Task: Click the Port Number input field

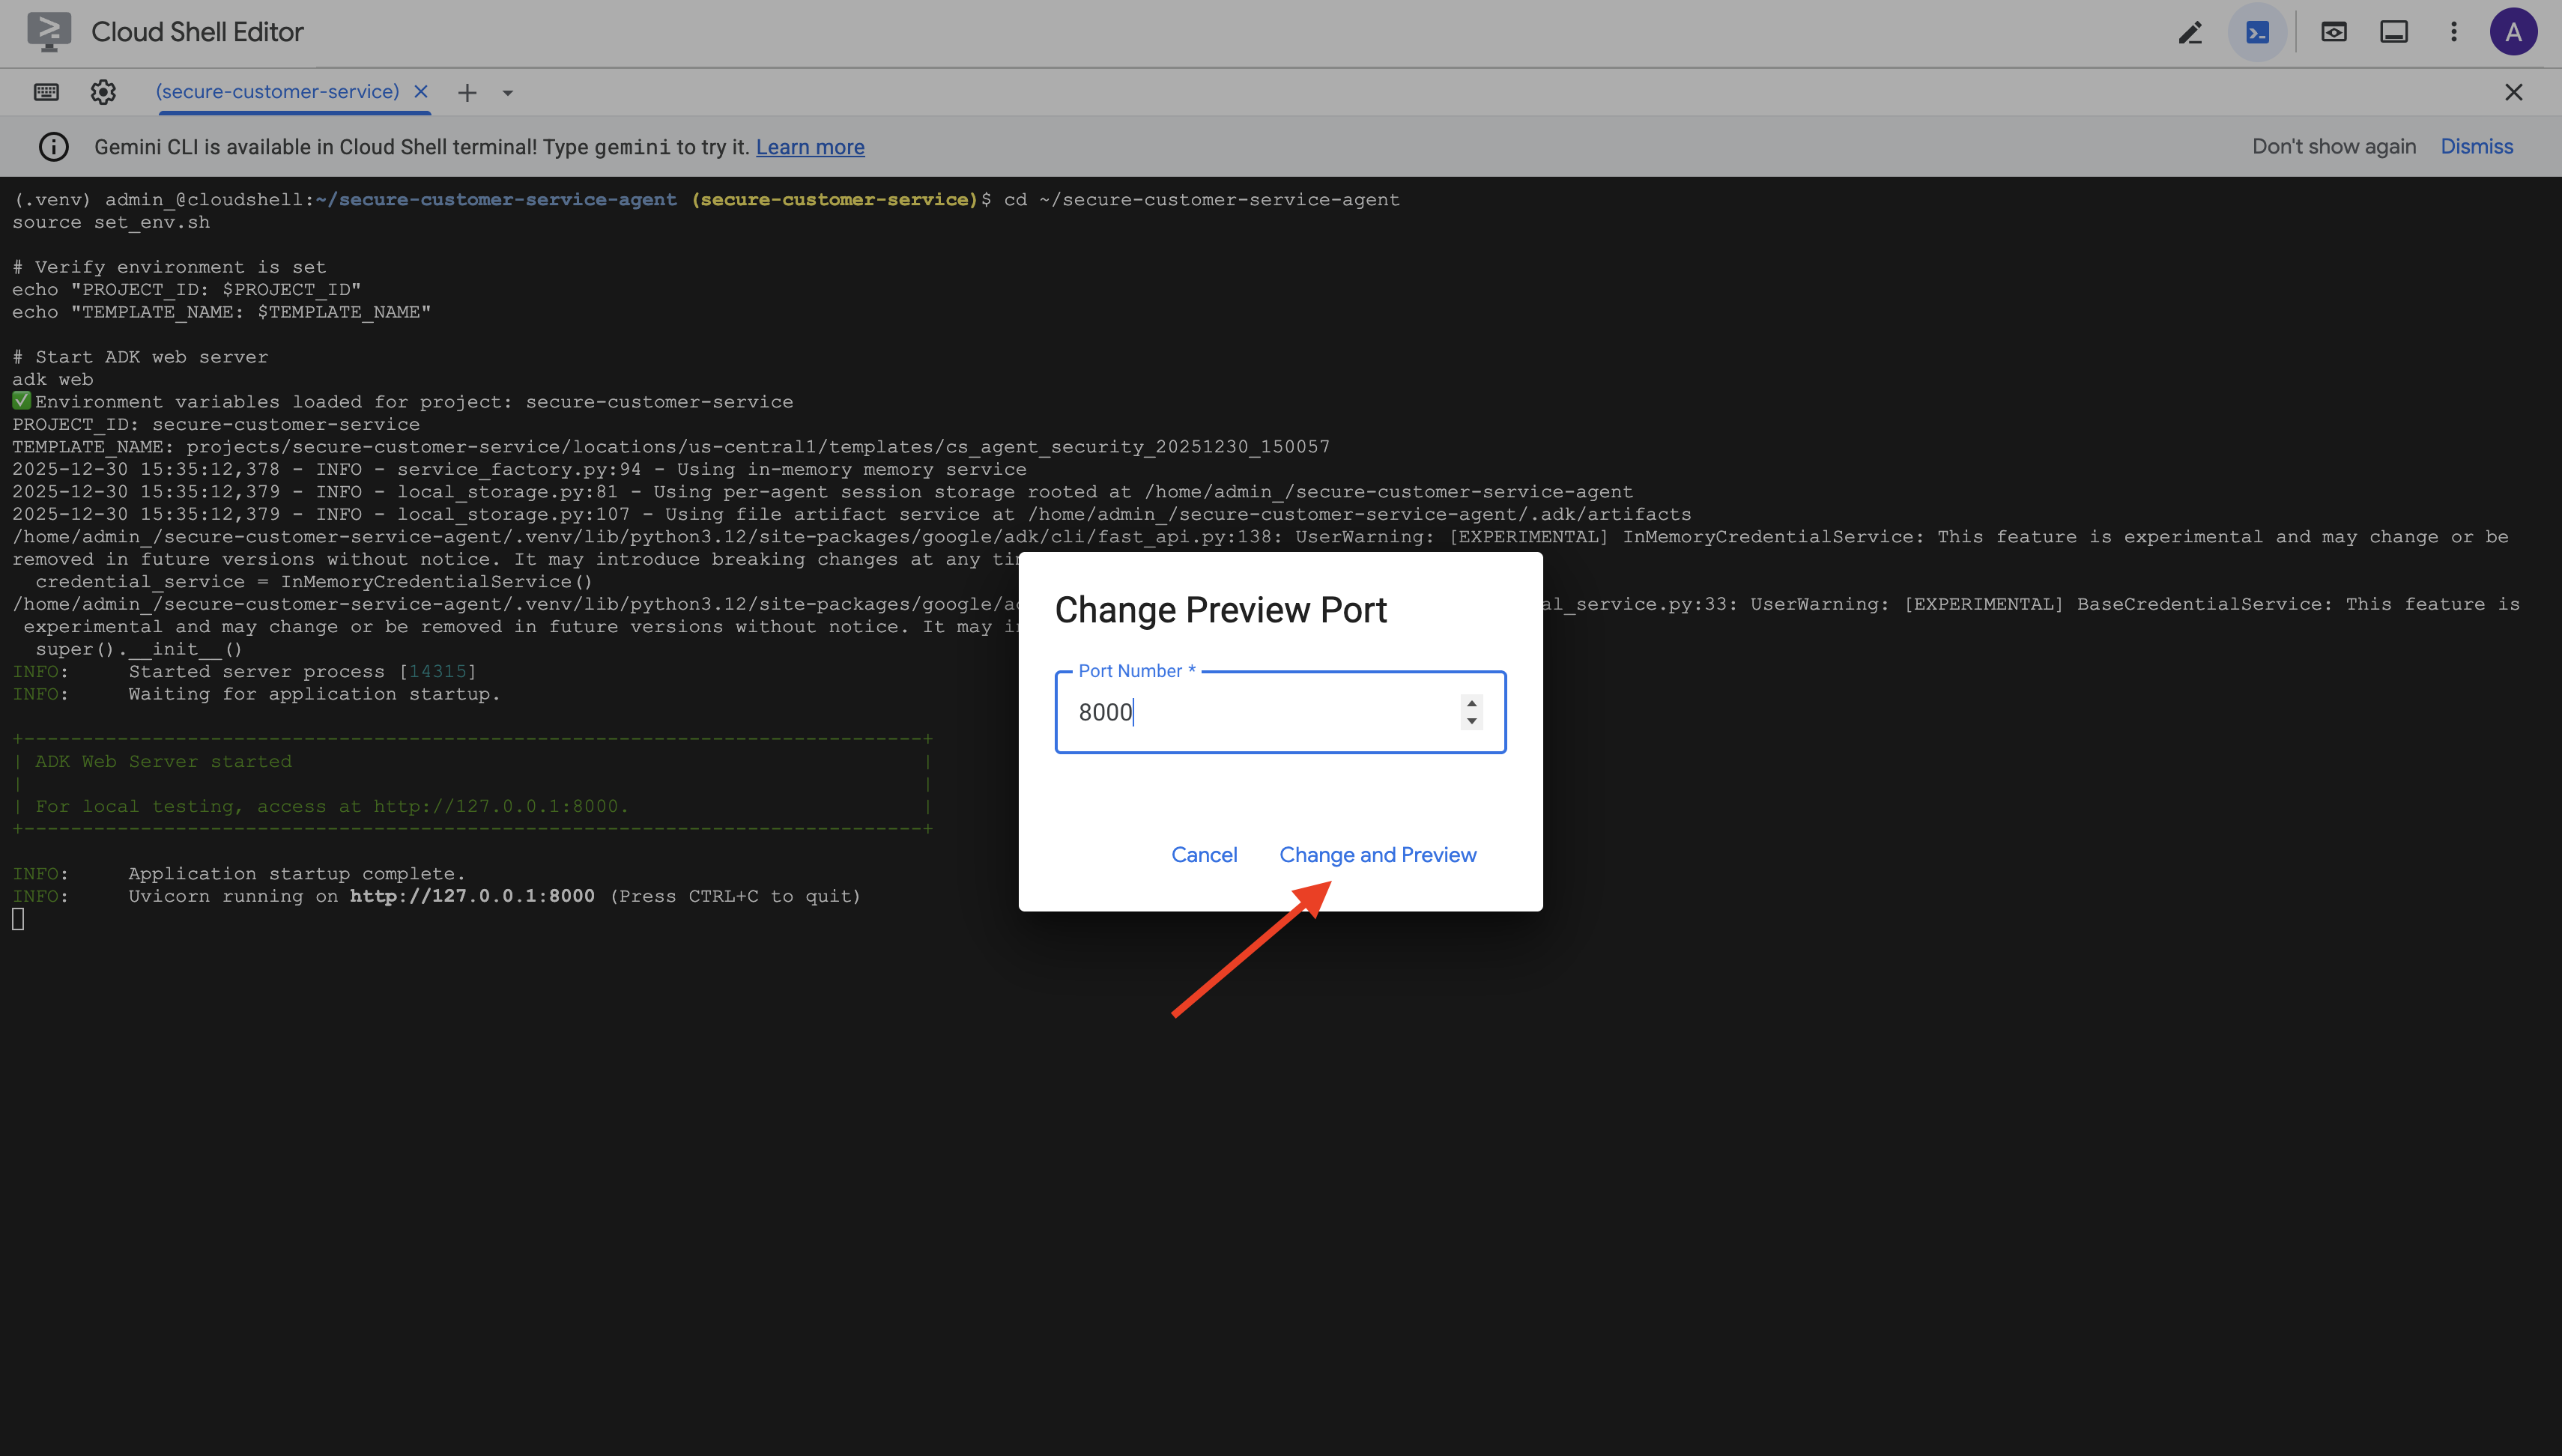Action: (1260, 712)
